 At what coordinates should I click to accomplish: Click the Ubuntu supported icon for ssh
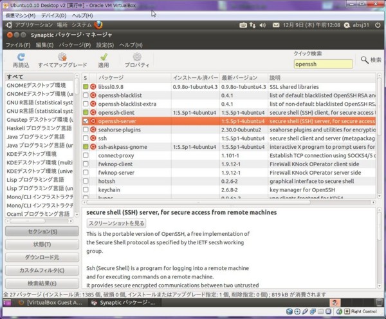coord(93,138)
